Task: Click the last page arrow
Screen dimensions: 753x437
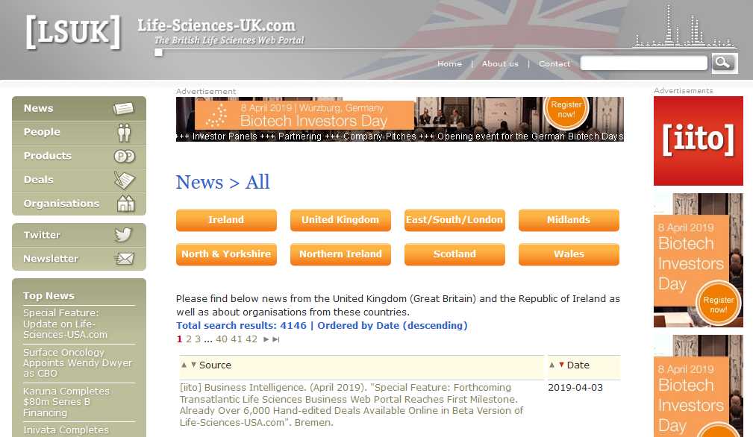Action: coord(275,339)
